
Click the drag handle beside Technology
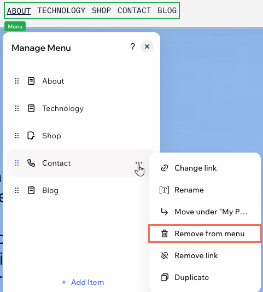pyautogui.click(x=17, y=108)
